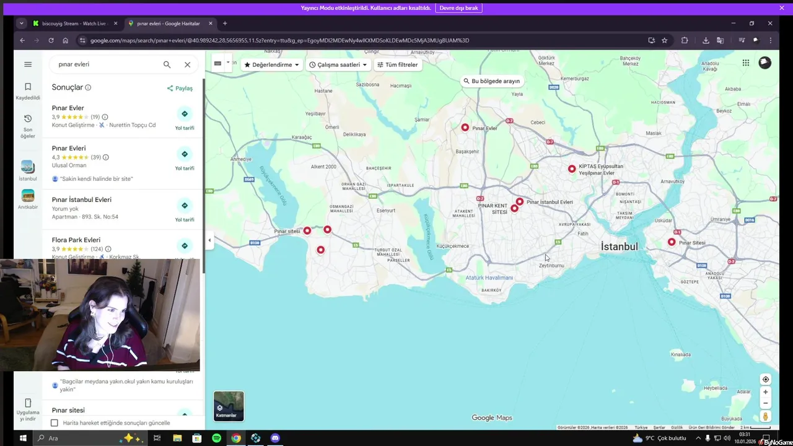Click Devre dışı bırak button
The height and width of the screenshot is (446, 793).
pos(458,8)
